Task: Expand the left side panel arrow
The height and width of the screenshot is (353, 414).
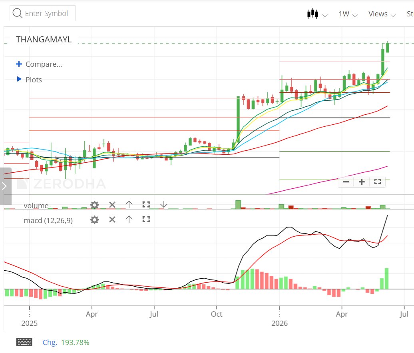Action: [x=4, y=186]
